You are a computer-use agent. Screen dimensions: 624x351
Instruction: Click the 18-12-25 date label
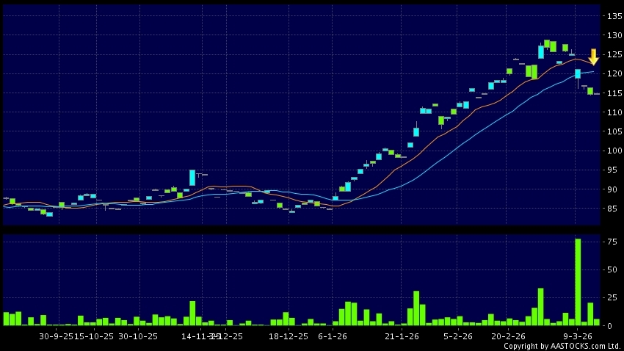coord(288,336)
